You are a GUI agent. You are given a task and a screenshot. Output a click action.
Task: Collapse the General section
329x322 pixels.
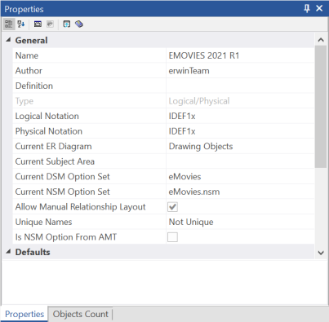click(8, 40)
